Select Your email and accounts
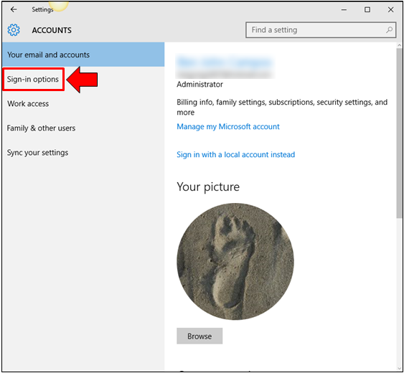 pos(83,55)
